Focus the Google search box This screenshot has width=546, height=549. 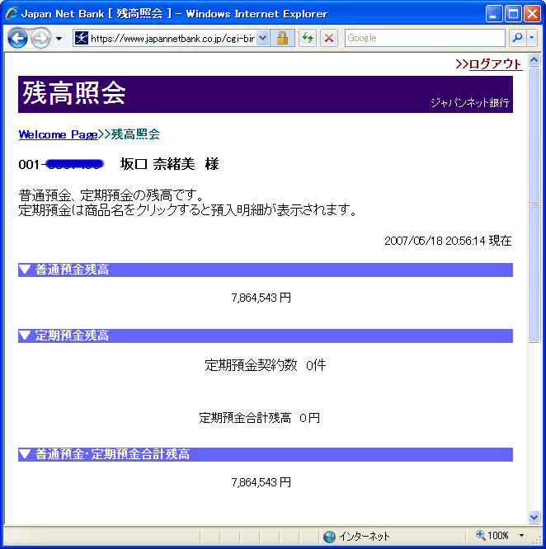click(425, 38)
